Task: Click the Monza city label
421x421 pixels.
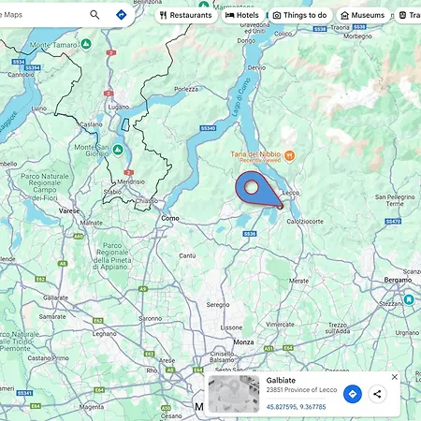Action: pos(243,342)
